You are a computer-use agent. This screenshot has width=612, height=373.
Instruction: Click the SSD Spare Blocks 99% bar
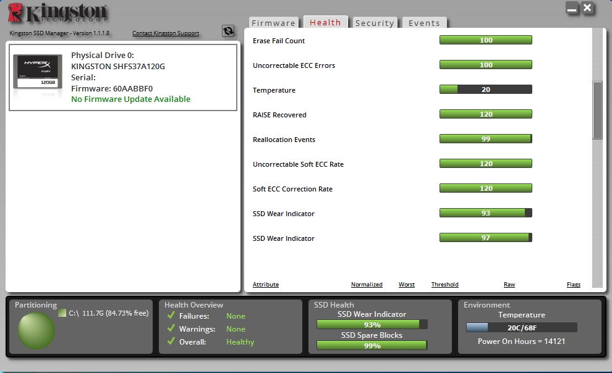[x=372, y=345]
